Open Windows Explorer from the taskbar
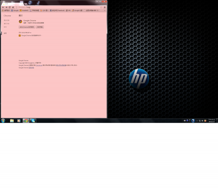 [x=12, y=120]
